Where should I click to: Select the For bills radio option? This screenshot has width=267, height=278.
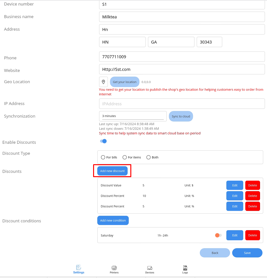point(103,157)
